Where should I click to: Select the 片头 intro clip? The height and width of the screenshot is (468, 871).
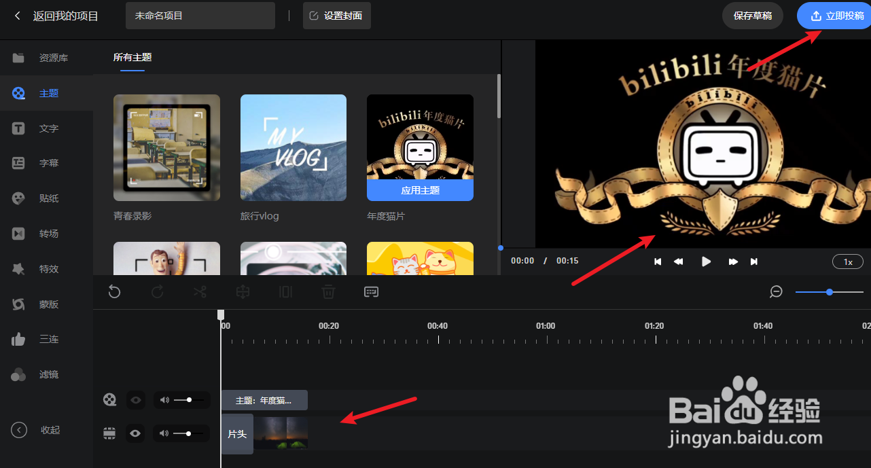click(x=237, y=433)
